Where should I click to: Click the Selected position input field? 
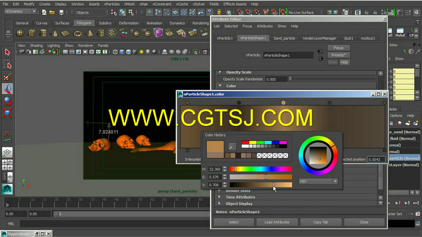coord(377,160)
